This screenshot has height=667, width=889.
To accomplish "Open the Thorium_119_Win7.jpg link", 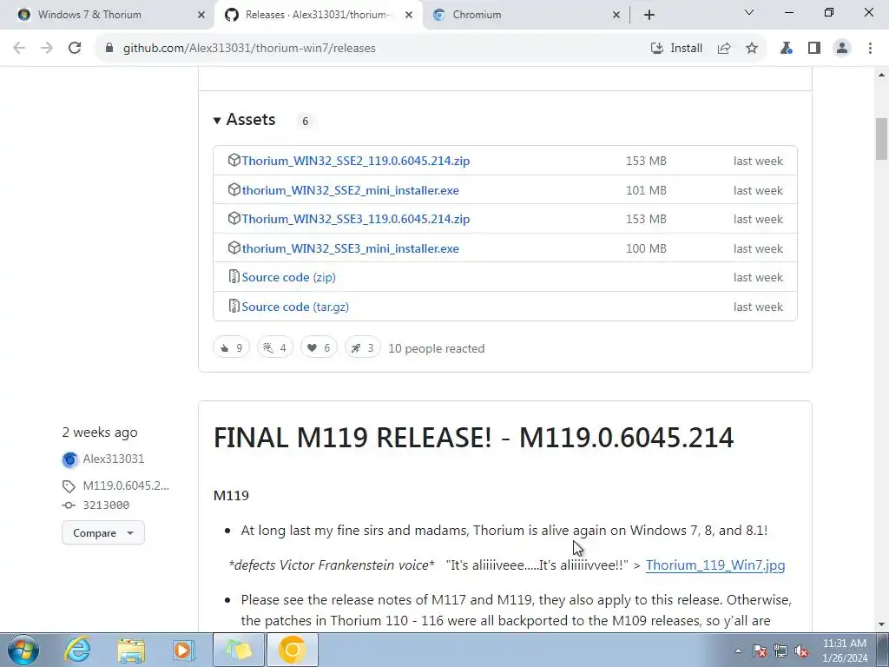I will (715, 565).
